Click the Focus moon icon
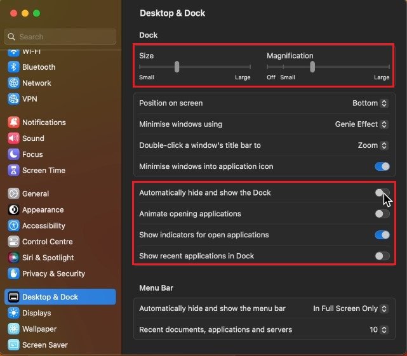The width and height of the screenshot is (407, 356). coord(13,154)
